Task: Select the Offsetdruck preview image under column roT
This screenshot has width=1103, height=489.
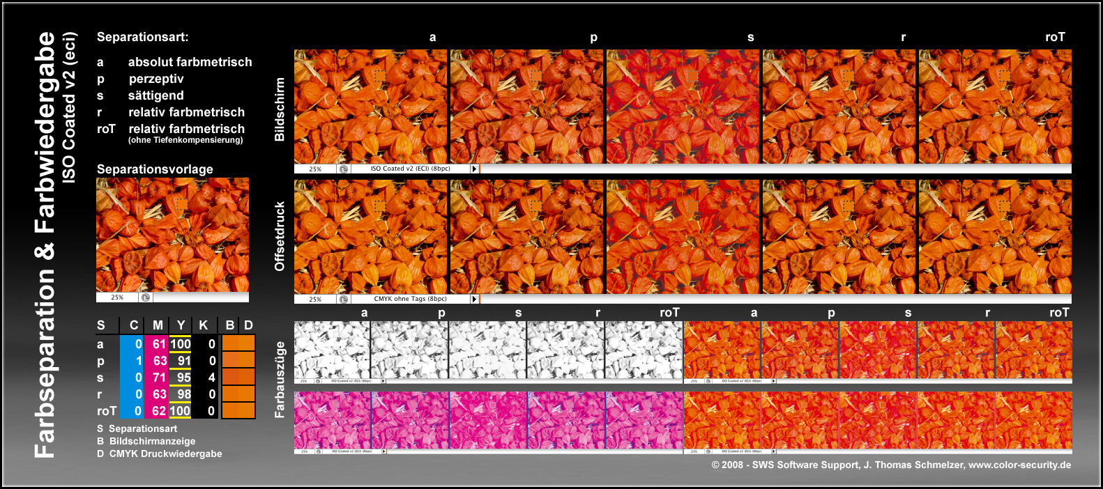Action: tap(995, 237)
